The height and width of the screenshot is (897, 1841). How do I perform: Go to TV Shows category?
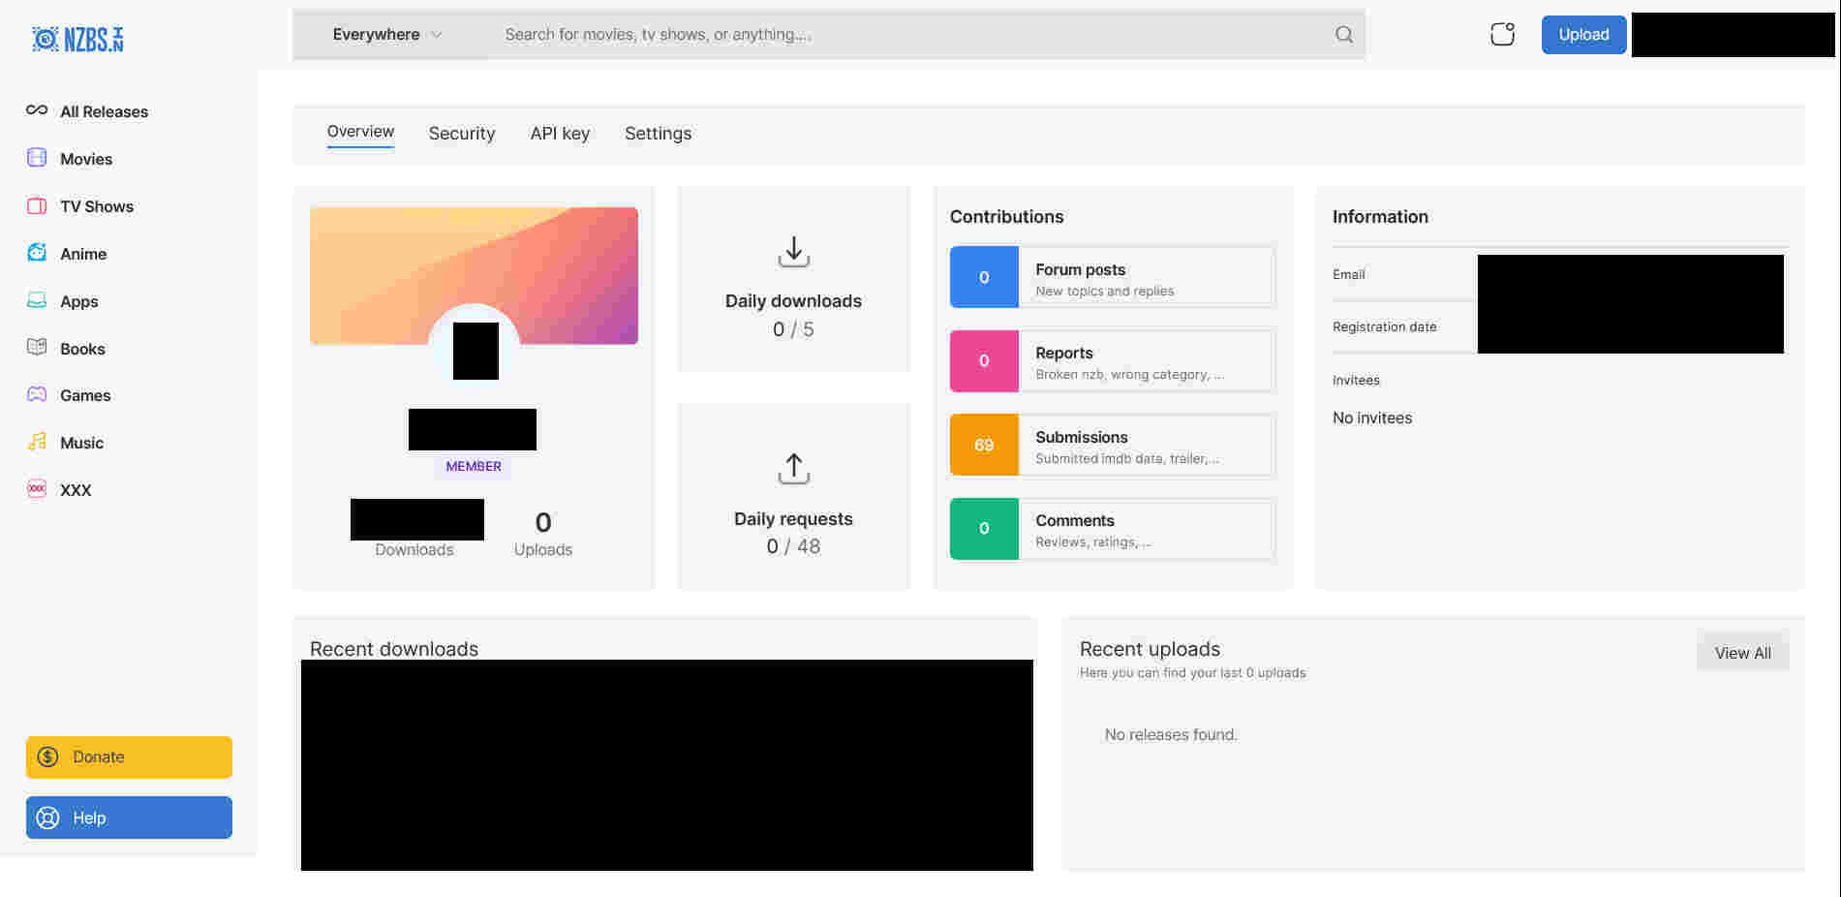(97, 206)
